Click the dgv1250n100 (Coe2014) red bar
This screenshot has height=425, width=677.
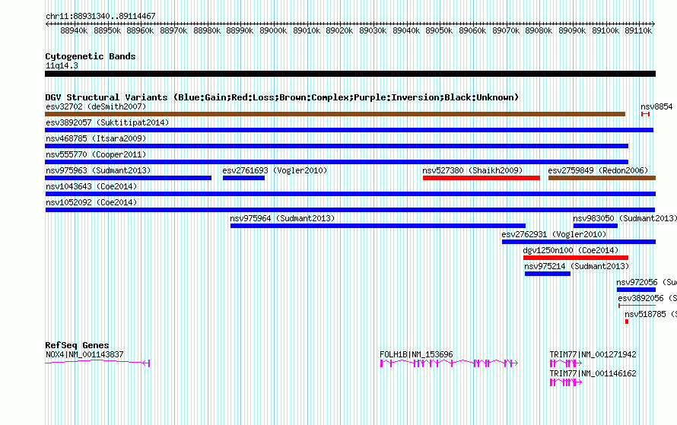[576, 258]
